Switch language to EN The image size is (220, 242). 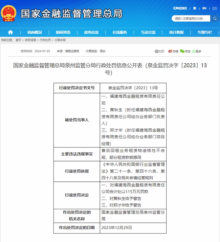tap(204, 8)
